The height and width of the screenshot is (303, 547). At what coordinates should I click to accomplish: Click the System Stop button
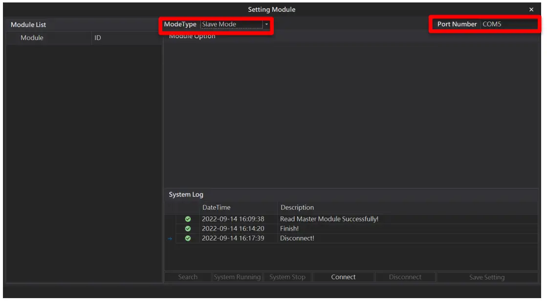287,277
